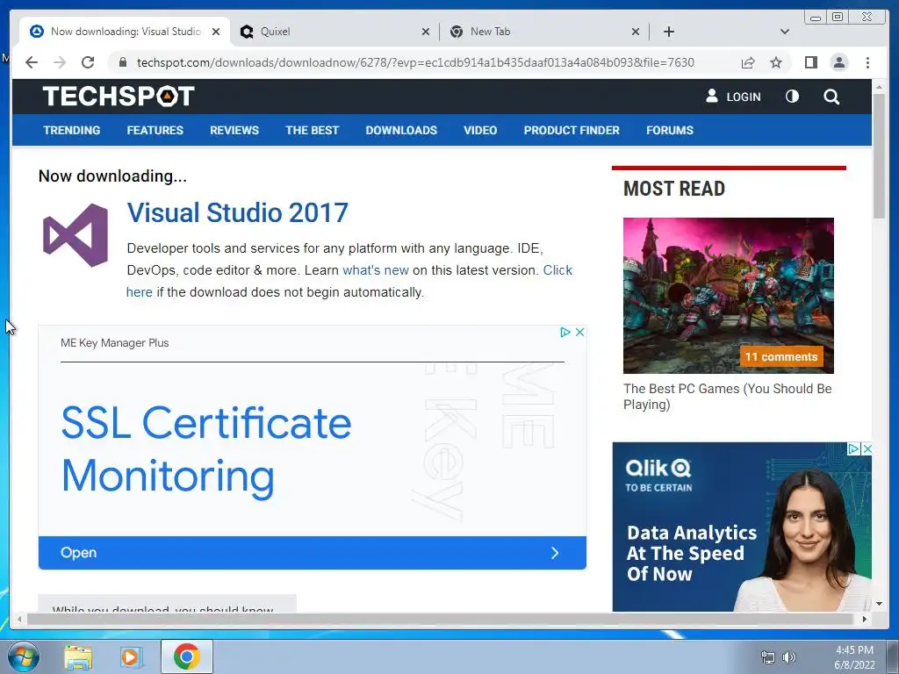This screenshot has width=899, height=674.
Task: Toggle dark mode with the contrast icon
Action: (x=792, y=97)
